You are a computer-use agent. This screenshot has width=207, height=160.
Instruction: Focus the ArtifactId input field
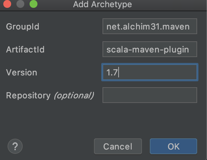point(150,49)
